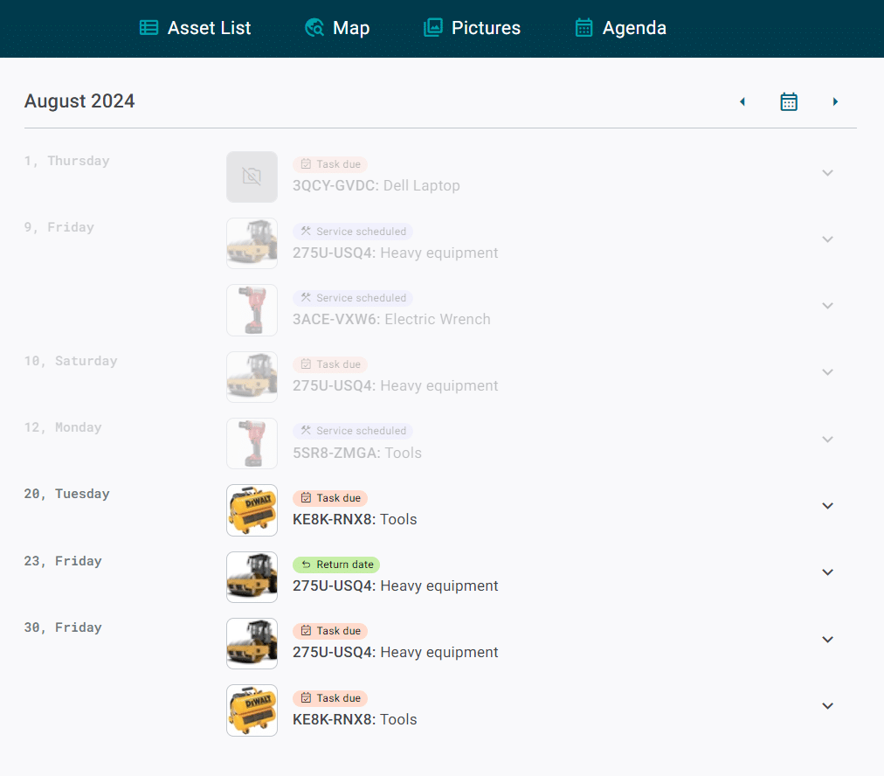
Task: Select the Asset List icon
Action: pyautogui.click(x=148, y=27)
